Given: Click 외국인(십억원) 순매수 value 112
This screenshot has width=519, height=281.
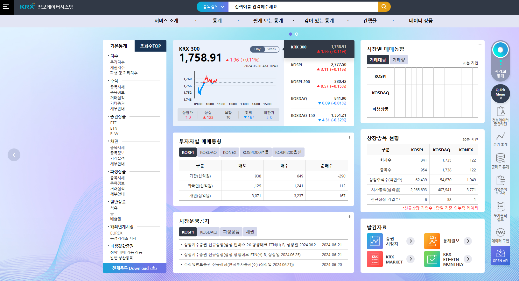Looking at the screenshot, I should click(x=342, y=186).
